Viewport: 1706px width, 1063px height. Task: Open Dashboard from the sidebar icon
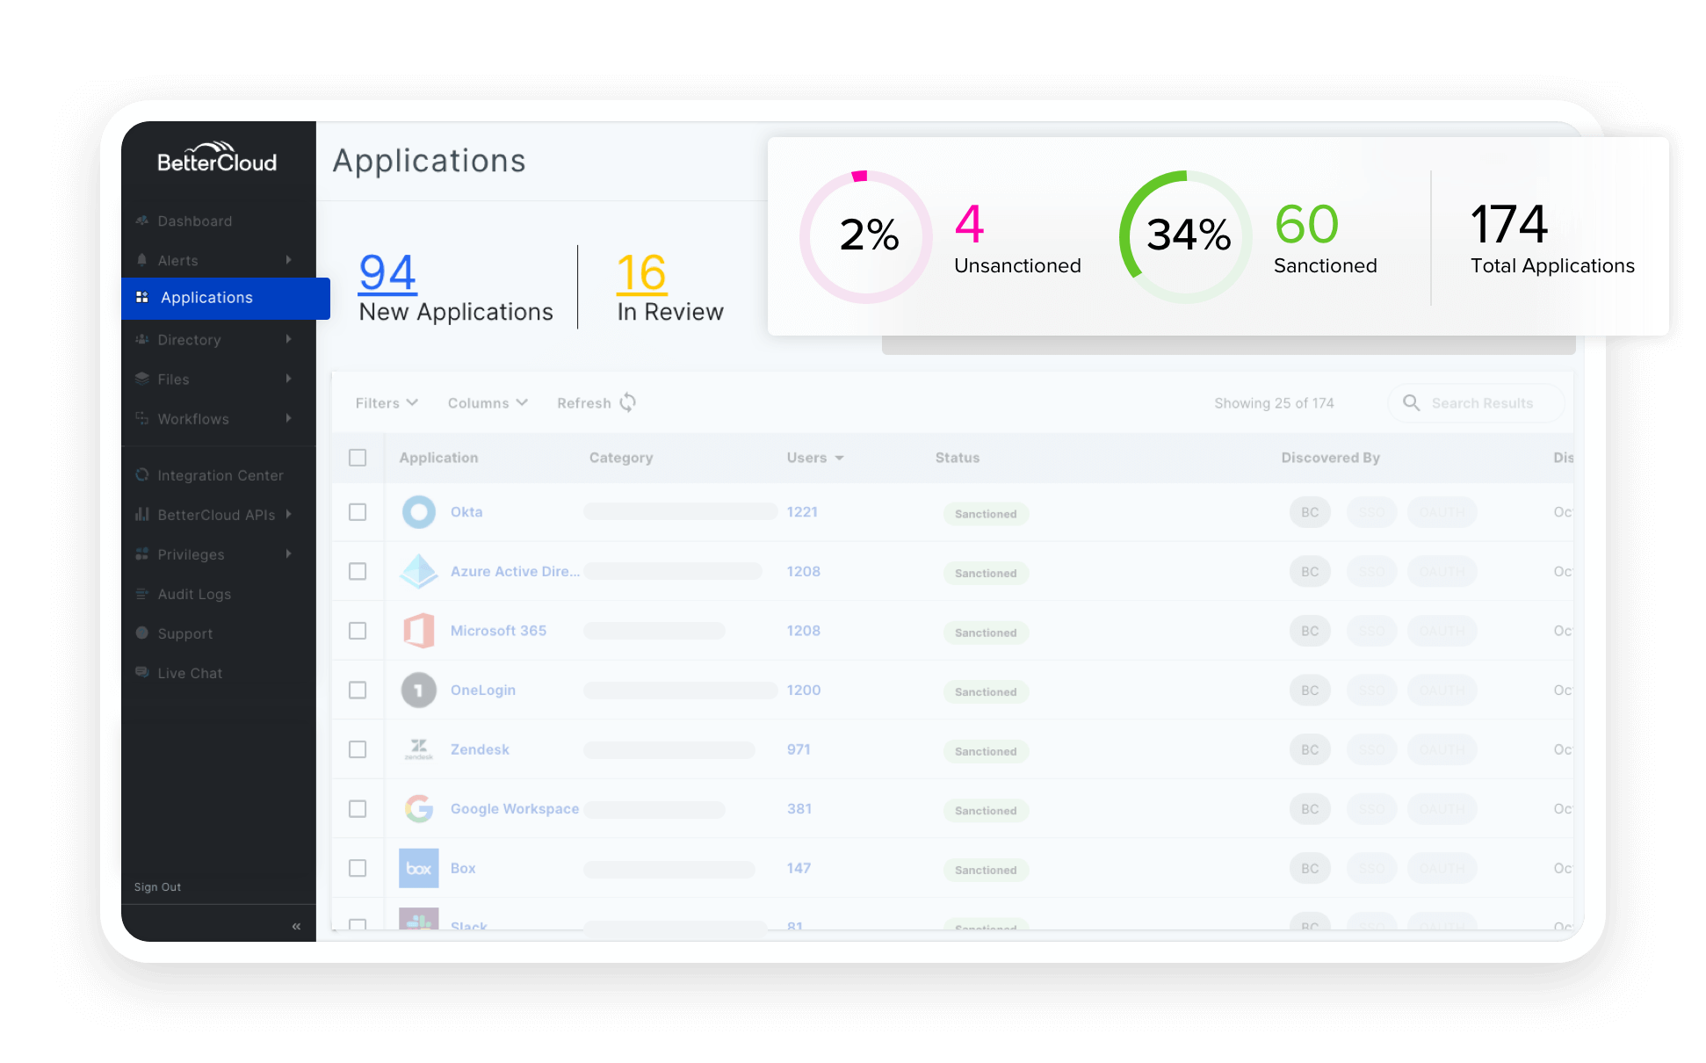(142, 221)
